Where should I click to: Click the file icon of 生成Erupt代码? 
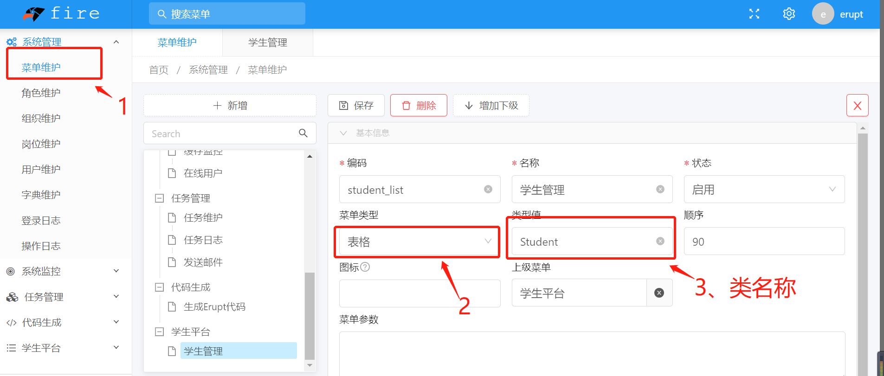coord(172,306)
